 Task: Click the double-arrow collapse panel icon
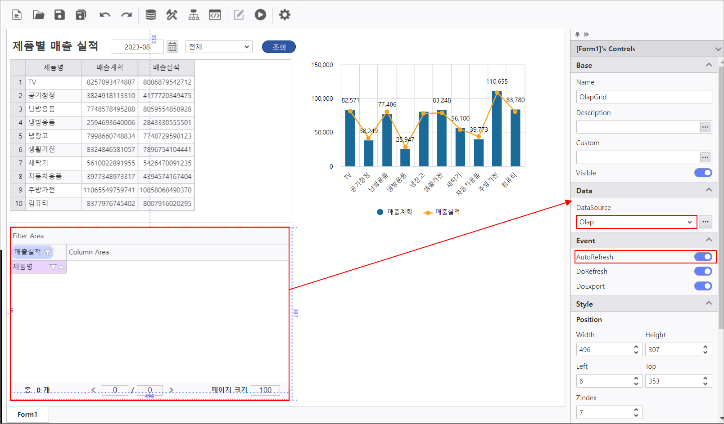click(x=586, y=34)
